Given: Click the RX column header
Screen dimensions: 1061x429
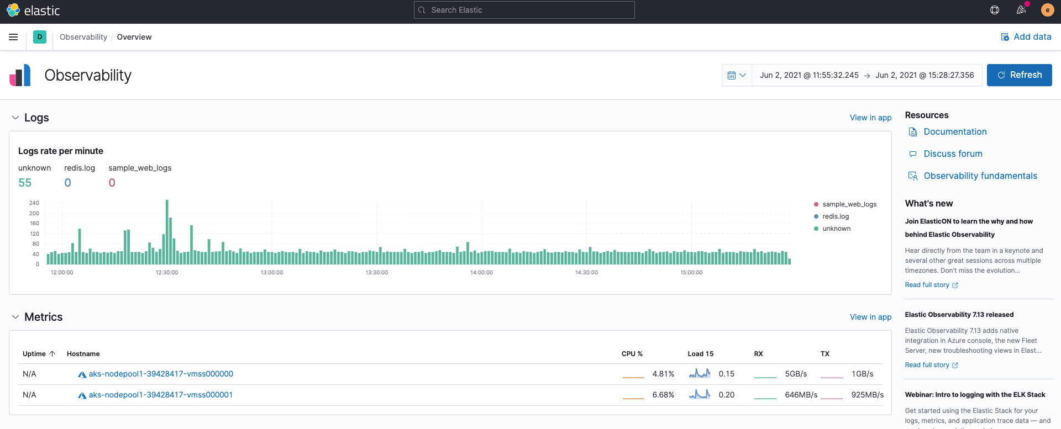Looking at the screenshot, I should [759, 354].
